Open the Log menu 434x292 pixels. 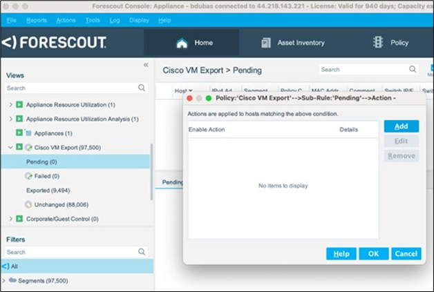point(115,20)
